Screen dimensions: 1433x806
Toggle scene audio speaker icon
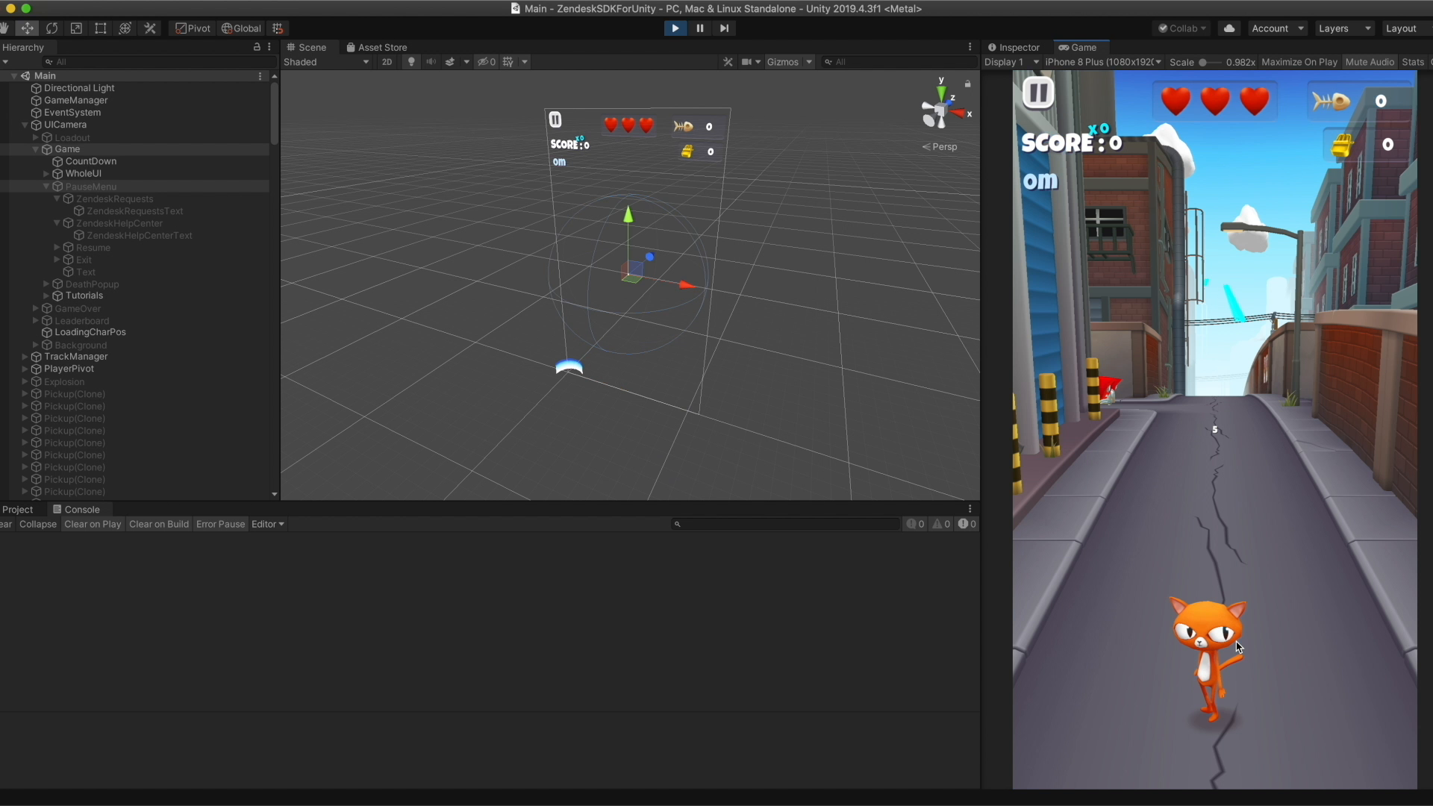pos(431,62)
